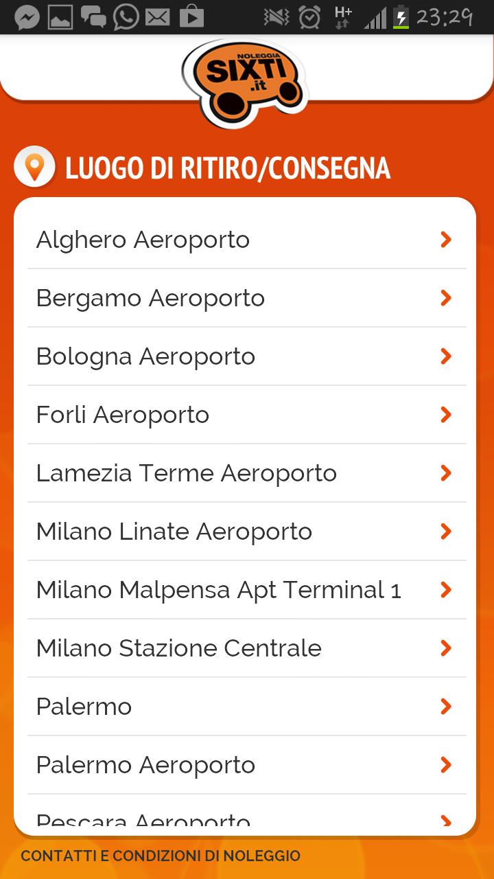Viewport: 494px width, 879px height.
Task: Tap the arrow for Forli Aeroporto
Action: coord(446,415)
